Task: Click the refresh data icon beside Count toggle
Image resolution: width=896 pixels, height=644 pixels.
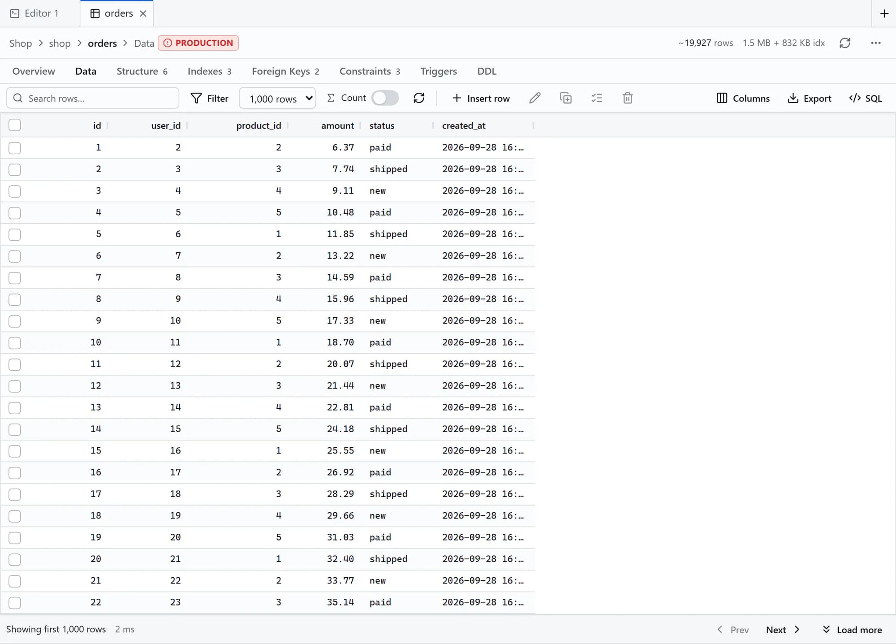Action: [x=419, y=98]
